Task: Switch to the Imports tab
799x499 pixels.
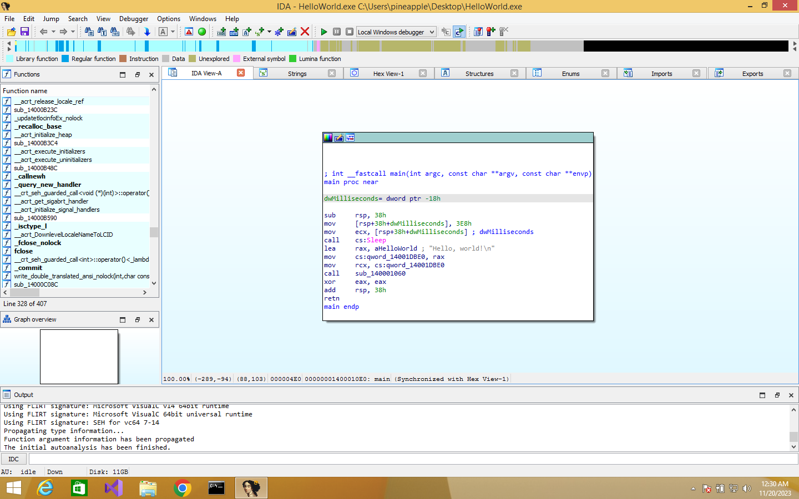Action: click(661, 73)
